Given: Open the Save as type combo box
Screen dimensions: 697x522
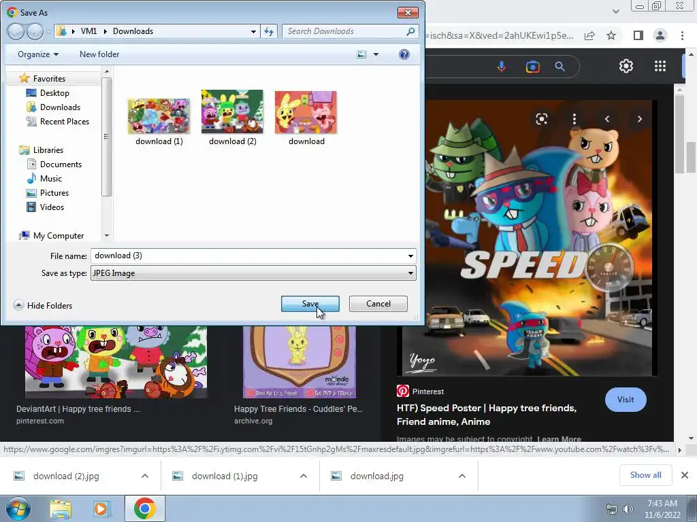Looking at the screenshot, I should pyautogui.click(x=253, y=273).
